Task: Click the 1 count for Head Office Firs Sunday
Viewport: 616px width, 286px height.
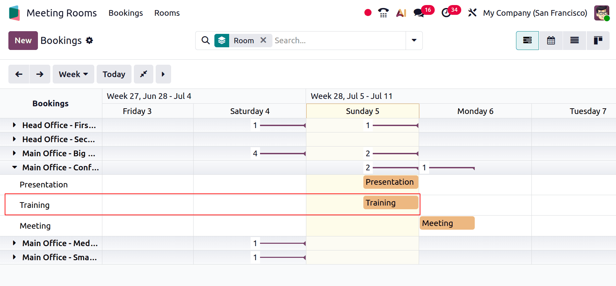Action: coord(368,125)
